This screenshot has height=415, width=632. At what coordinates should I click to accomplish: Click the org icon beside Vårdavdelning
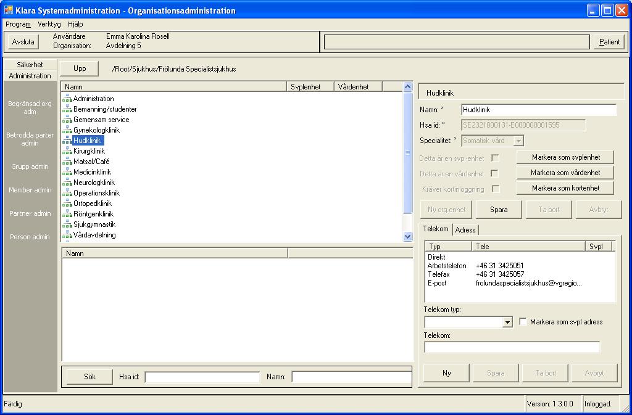[67, 234]
